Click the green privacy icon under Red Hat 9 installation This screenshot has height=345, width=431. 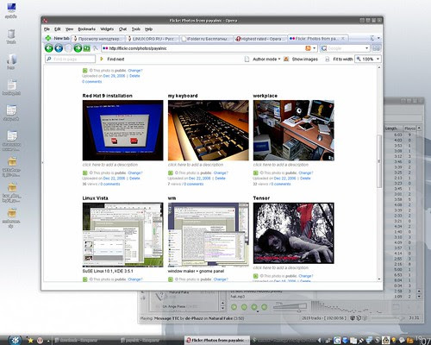click(x=84, y=172)
